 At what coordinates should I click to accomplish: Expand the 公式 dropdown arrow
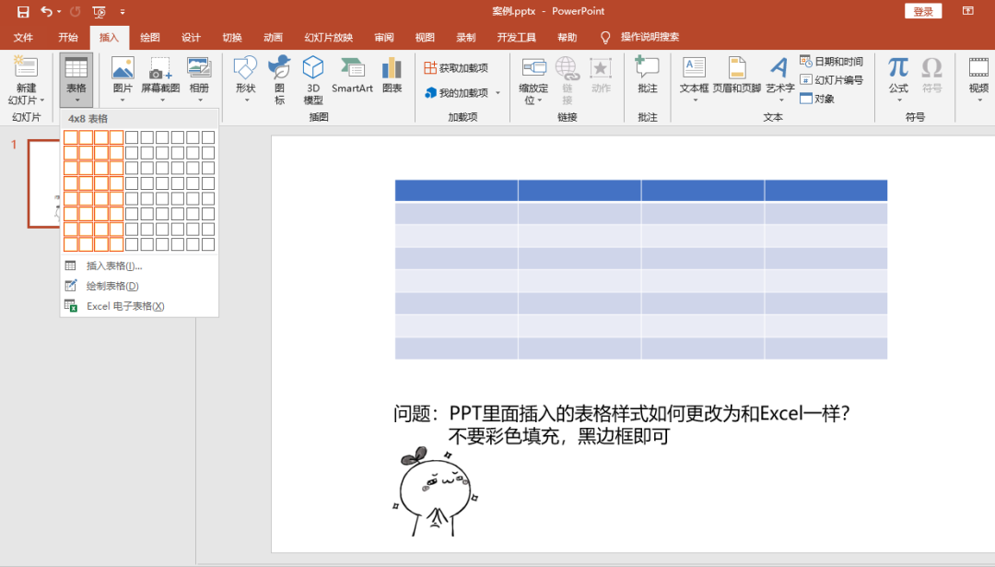pyautogui.click(x=899, y=100)
